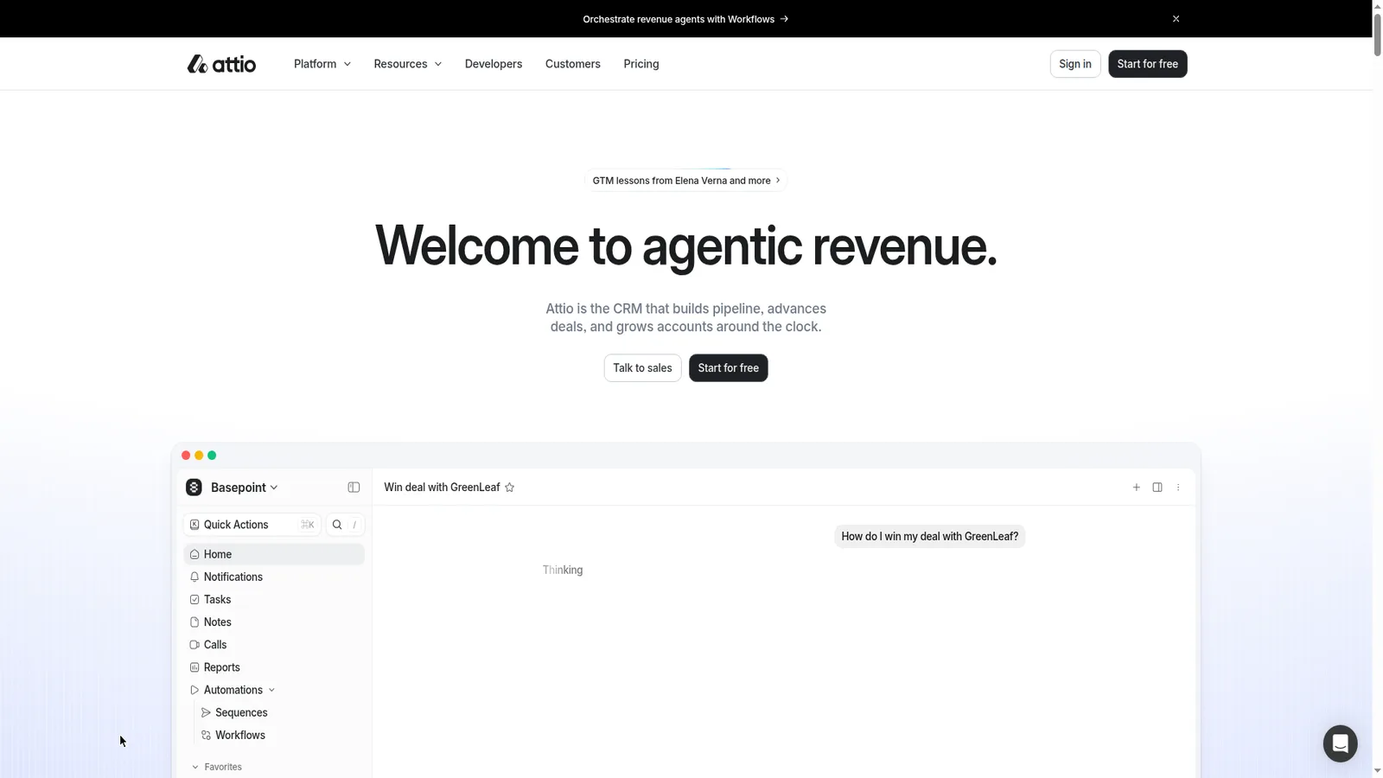Click the Reports chart icon
This screenshot has width=1383, height=778.
coord(194,667)
